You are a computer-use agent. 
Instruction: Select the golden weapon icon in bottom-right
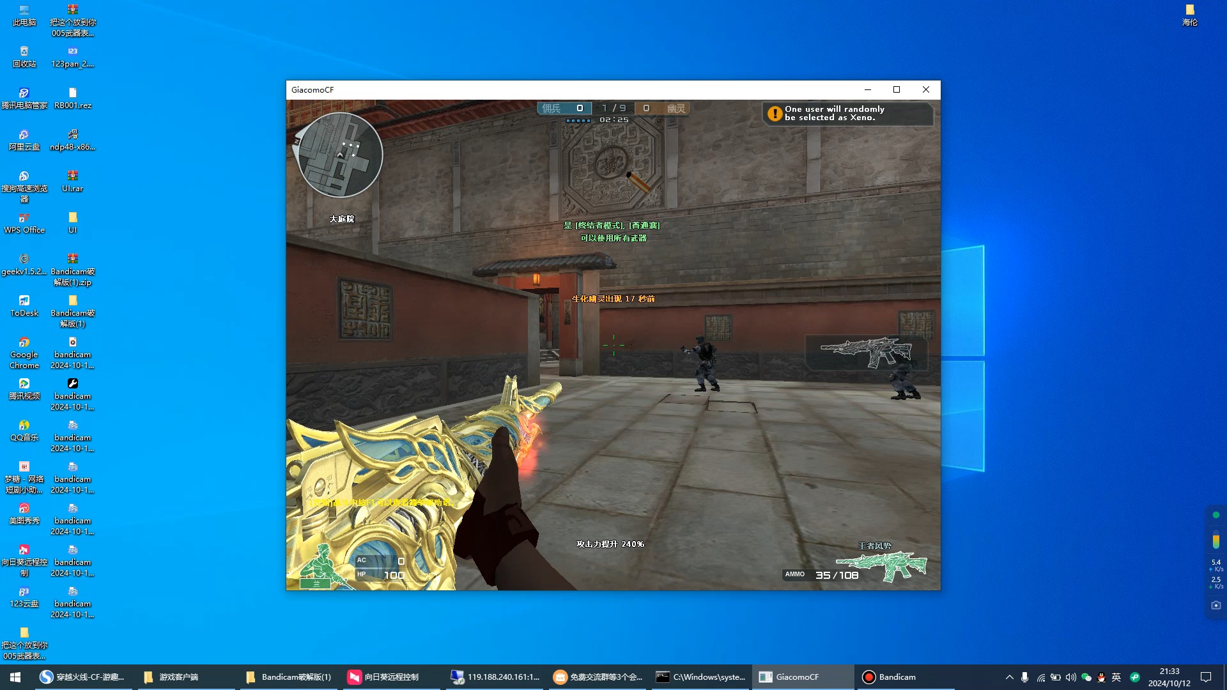pyautogui.click(x=881, y=565)
